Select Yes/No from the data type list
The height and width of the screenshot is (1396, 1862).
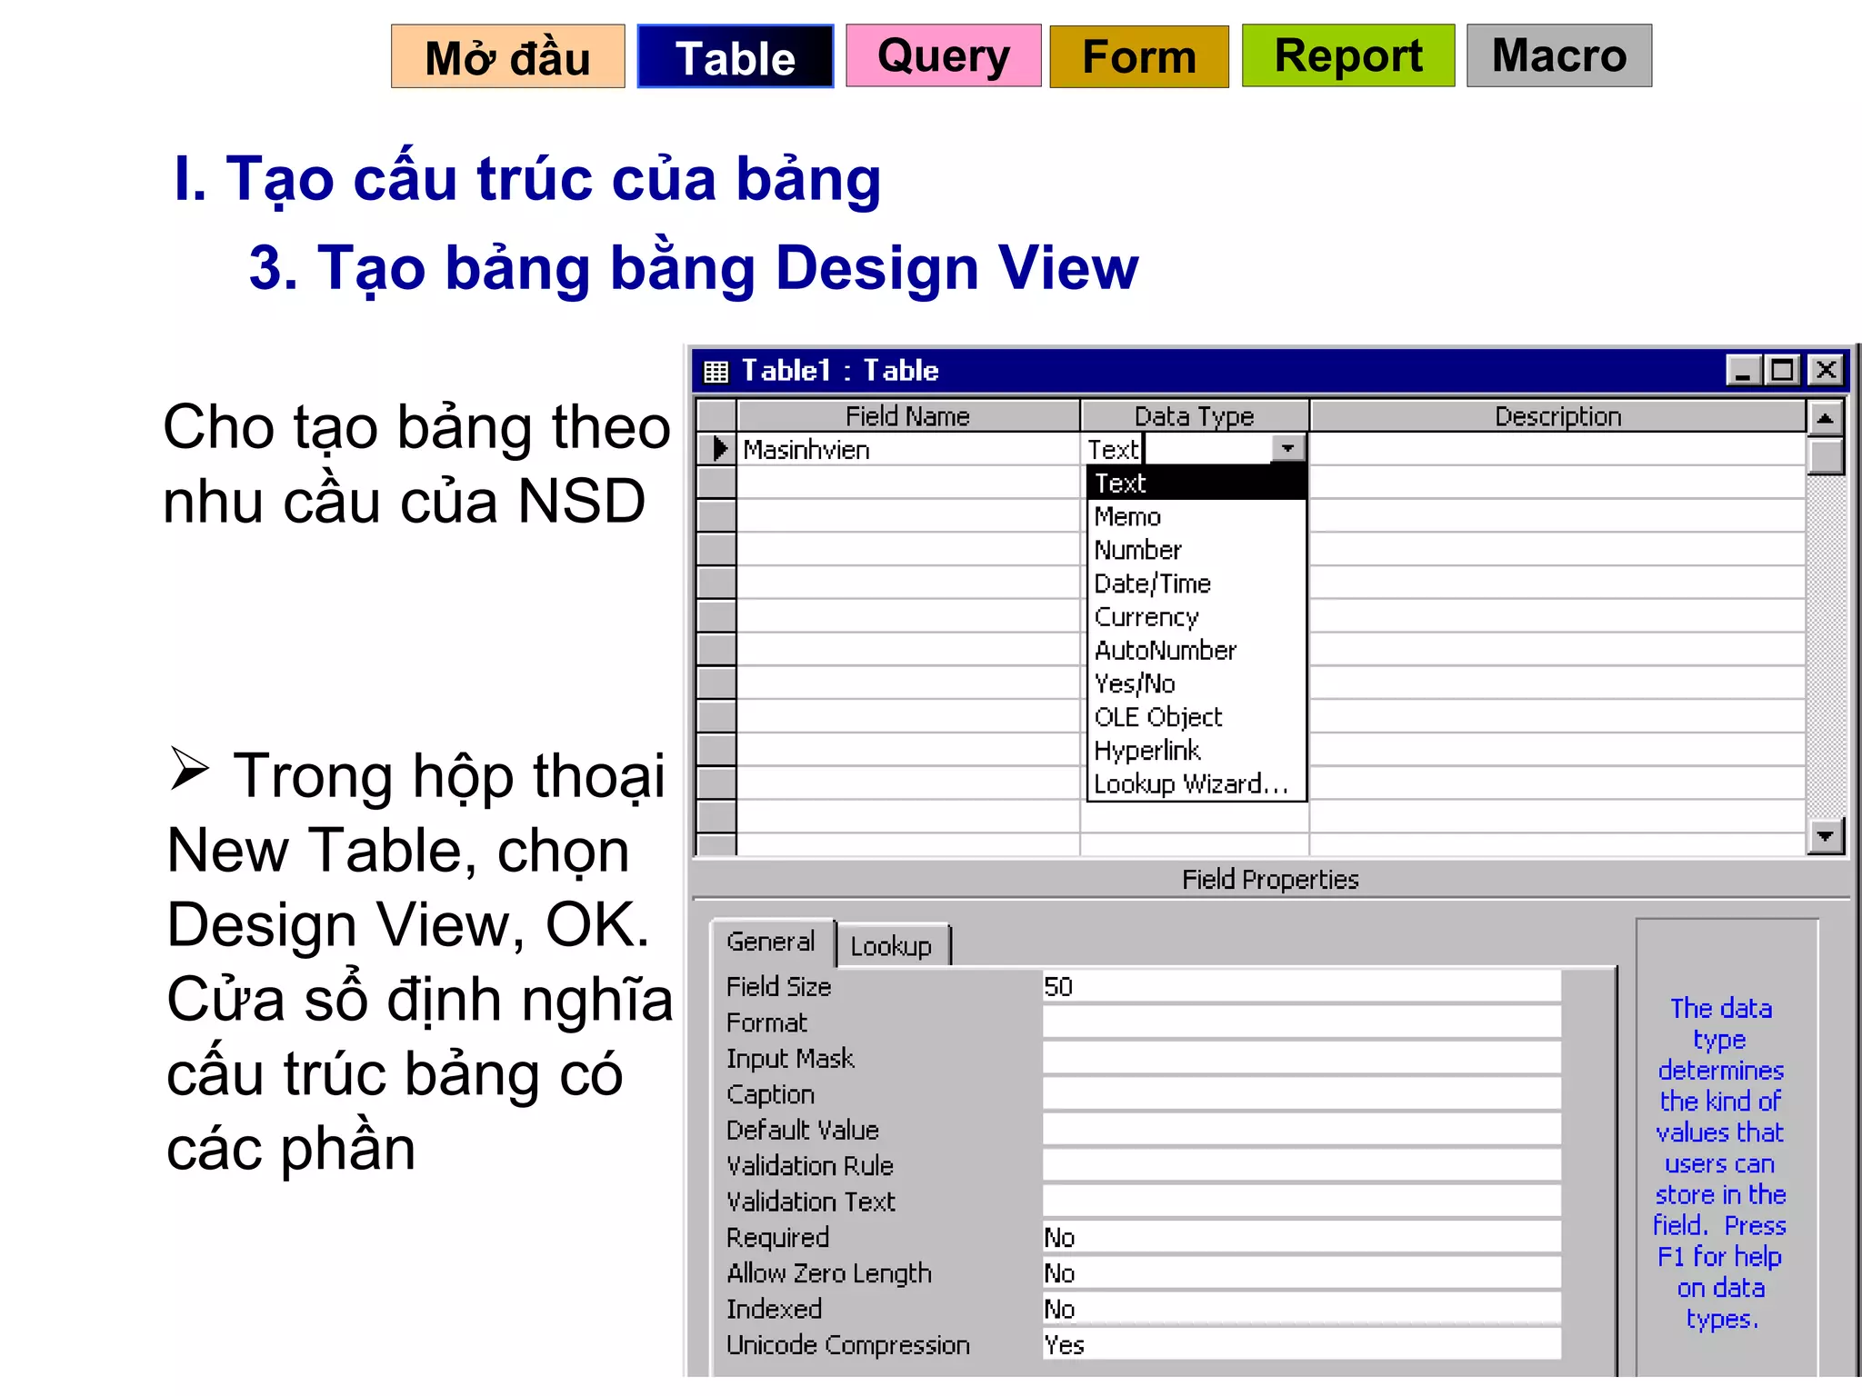(x=1196, y=683)
